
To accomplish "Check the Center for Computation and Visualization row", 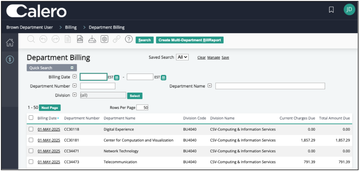I will (x=31, y=140).
